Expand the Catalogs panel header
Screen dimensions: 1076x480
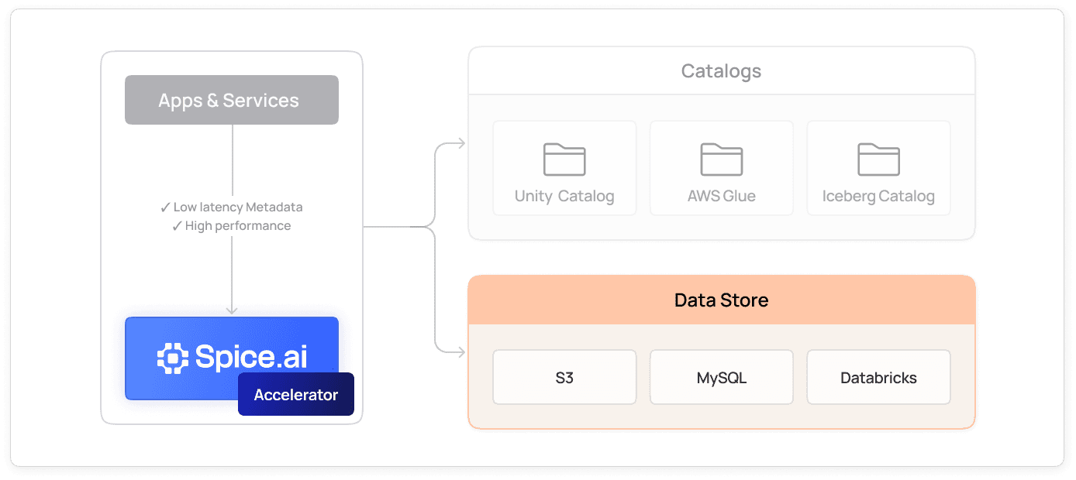(721, 70)
